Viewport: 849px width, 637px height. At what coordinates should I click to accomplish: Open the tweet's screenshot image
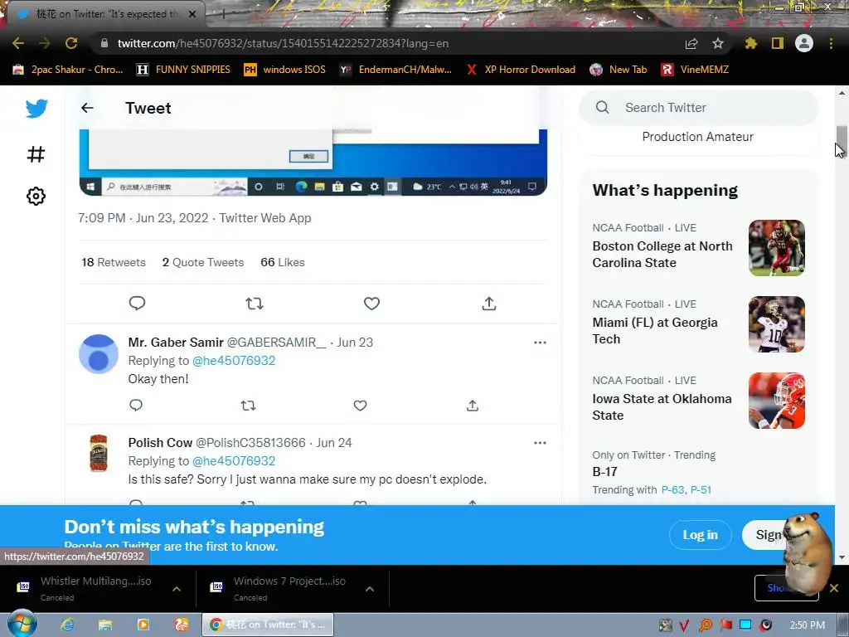click(x=313, y=162)
